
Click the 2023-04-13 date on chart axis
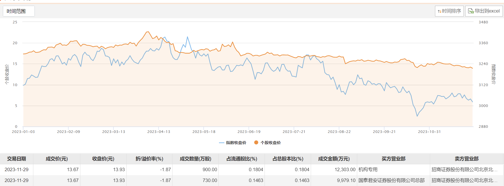coord(158,132)
